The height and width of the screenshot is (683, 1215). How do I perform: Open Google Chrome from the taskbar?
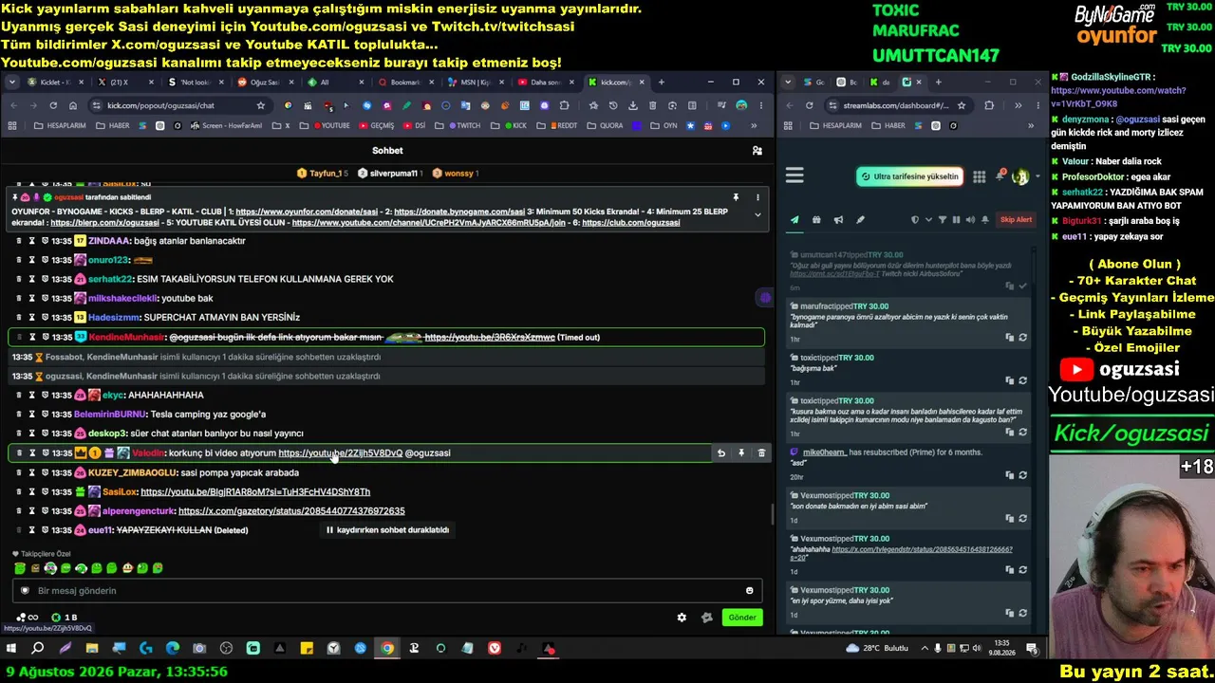point(387,649)
